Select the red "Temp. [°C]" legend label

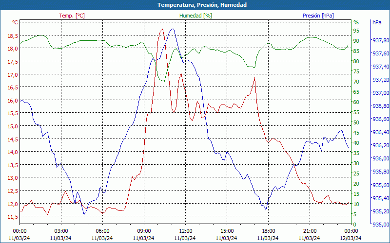tap(72, 16)
